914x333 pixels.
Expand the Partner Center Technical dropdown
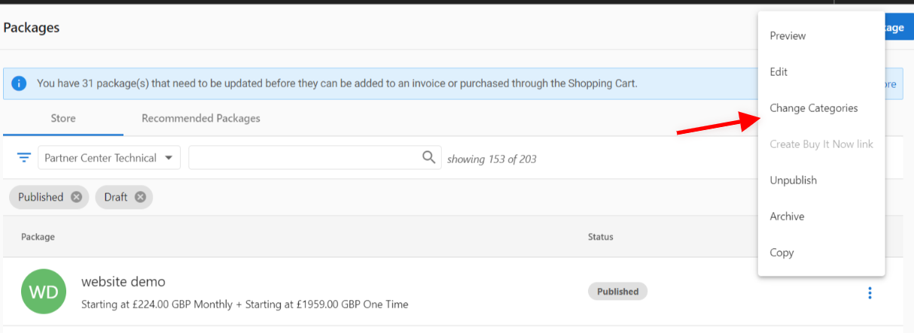(x=109, y=158)
